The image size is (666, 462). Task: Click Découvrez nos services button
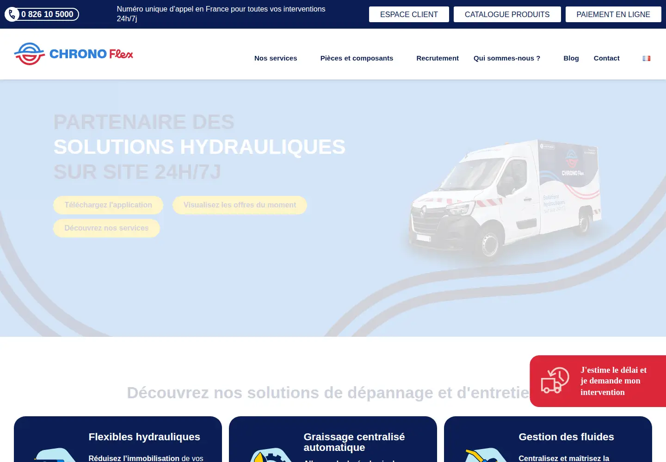pyautogui.click(x=106, y=228)
